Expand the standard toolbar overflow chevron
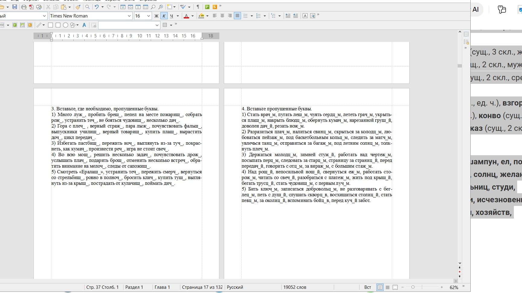 220,6
